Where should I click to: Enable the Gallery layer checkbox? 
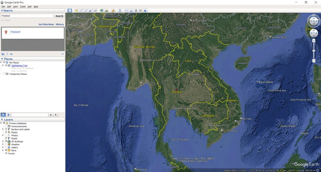[x=6, y=147]
